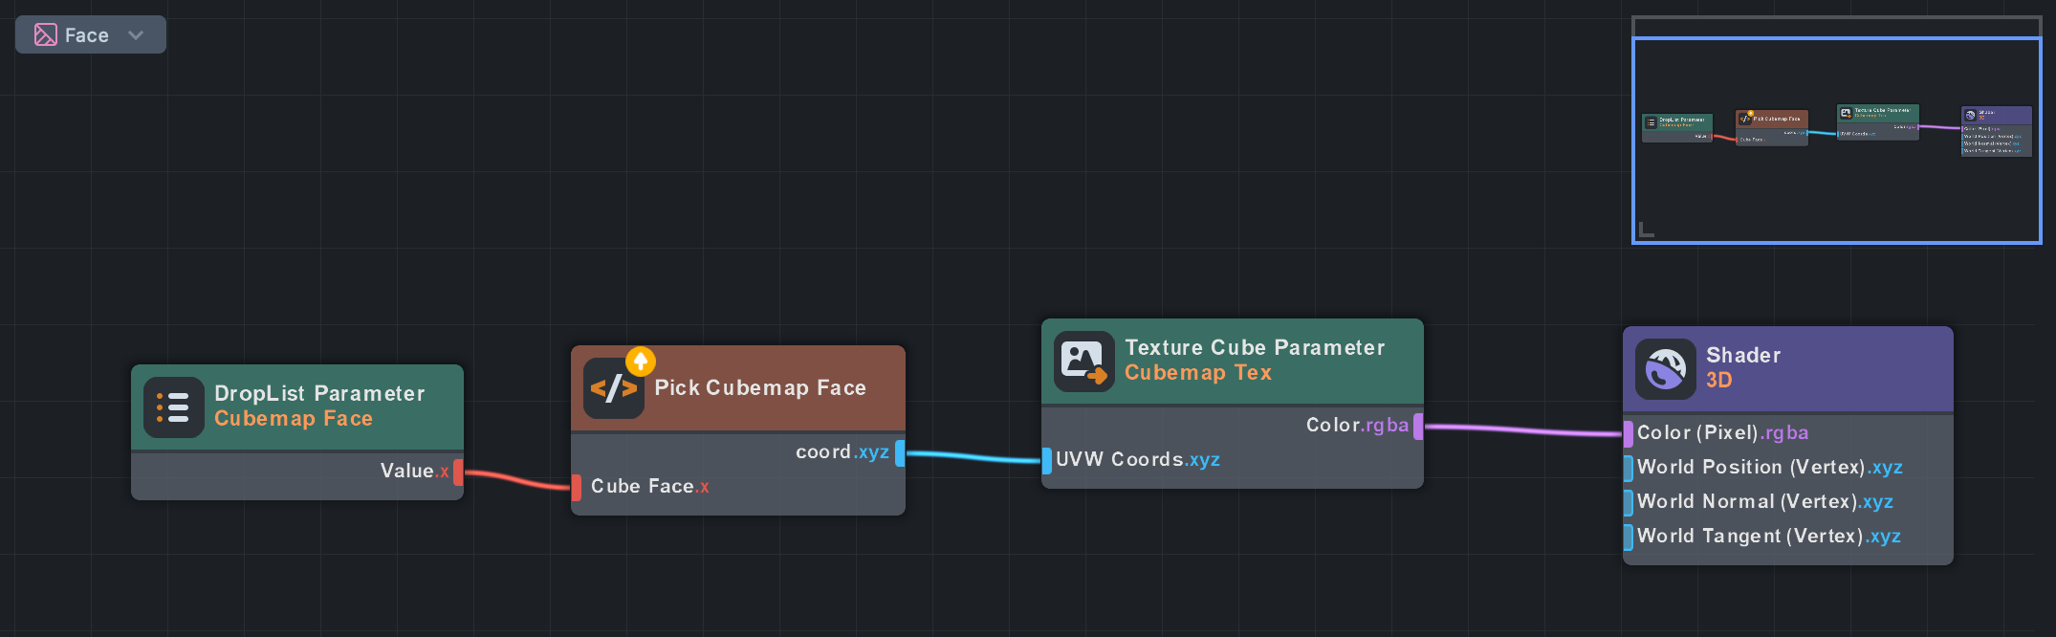Click the orange upgrade badge on Pick Cubemap Face

(641, 362)
